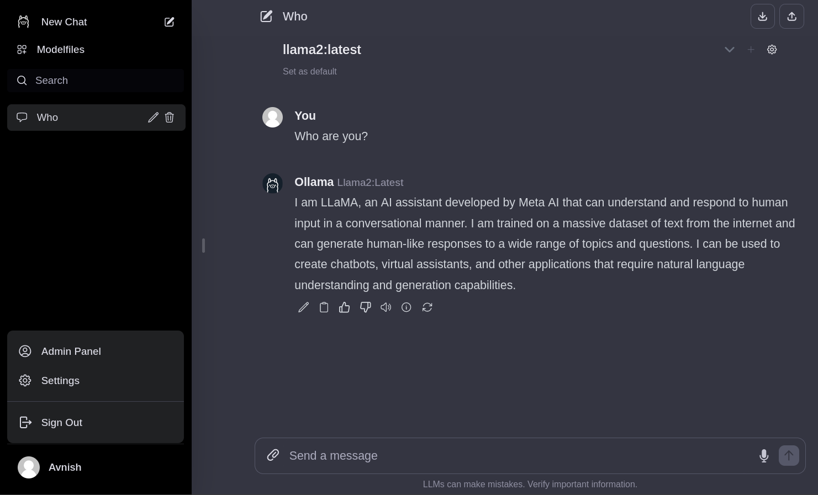
Task: Click the user avatar beside 'You'
Action: (x=272, y=117)
